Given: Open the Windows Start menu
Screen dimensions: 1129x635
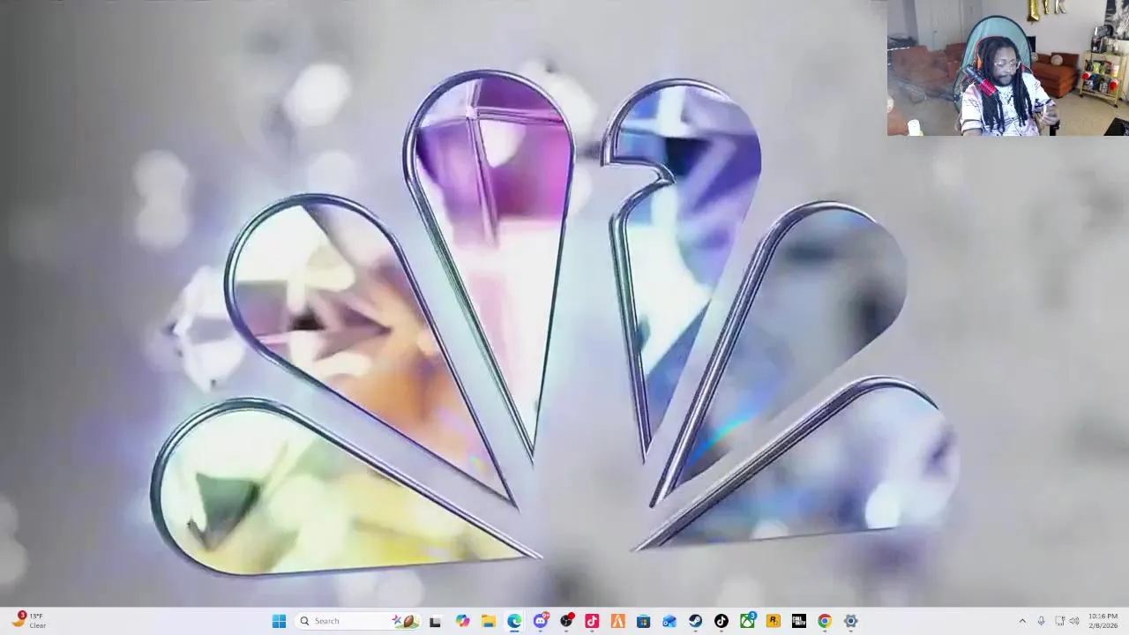Looking at the screenshot, I should 279,621.
